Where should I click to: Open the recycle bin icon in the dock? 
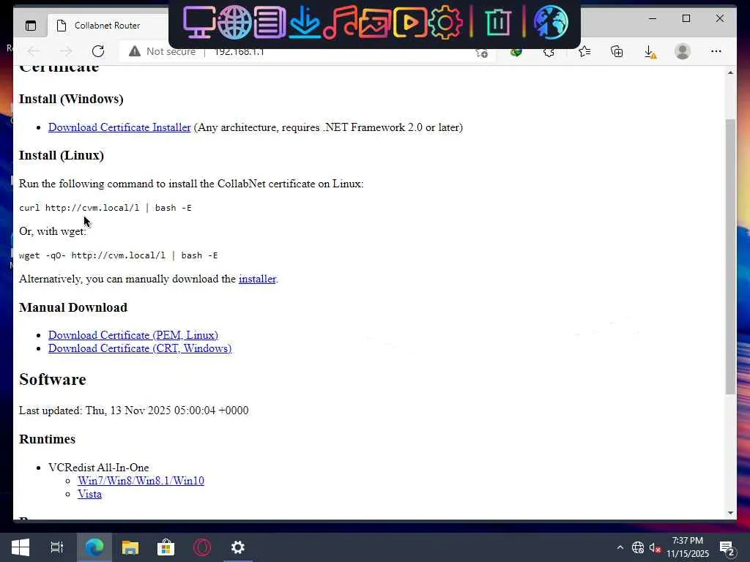click(x=497, y=22)
